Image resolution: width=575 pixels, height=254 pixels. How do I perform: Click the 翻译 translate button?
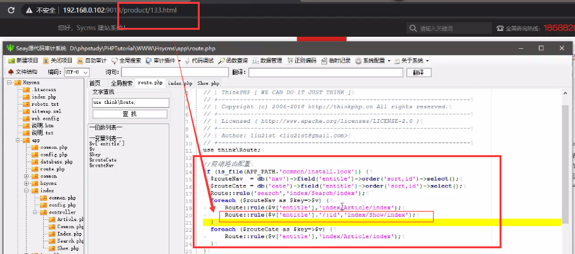coord(418,72)
